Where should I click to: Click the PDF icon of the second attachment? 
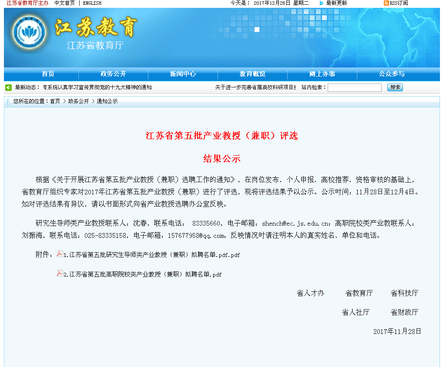point(60,273)
